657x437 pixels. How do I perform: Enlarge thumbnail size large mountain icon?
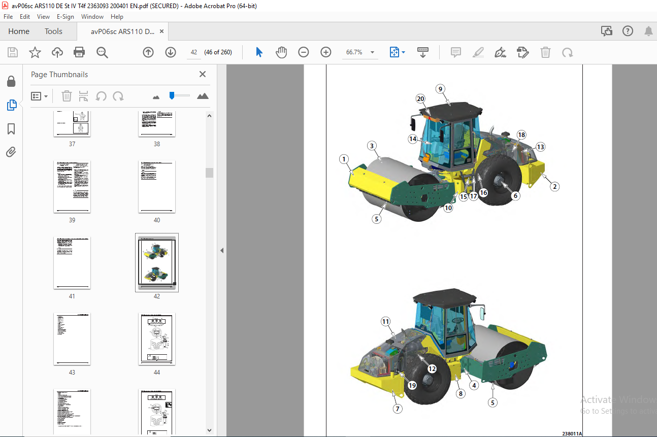click(x=203, y=96)
